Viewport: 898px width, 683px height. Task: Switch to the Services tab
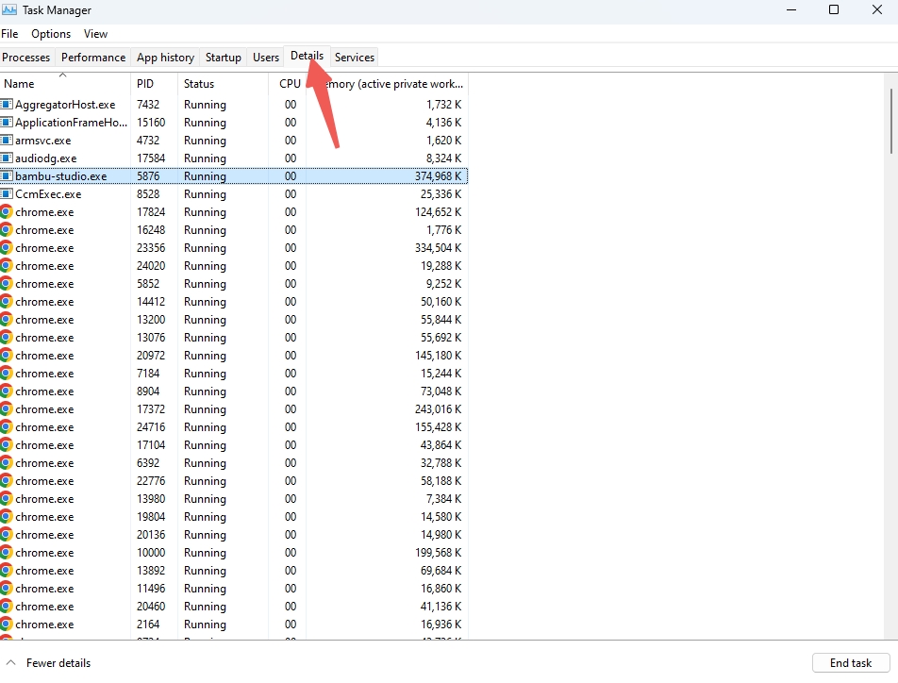click(x=355, y=58)
